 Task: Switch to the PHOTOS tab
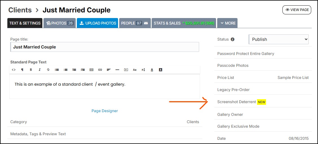pyautogui.click(x=60, y=23)
